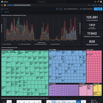Click Add filter link

(x=6, y=12)
